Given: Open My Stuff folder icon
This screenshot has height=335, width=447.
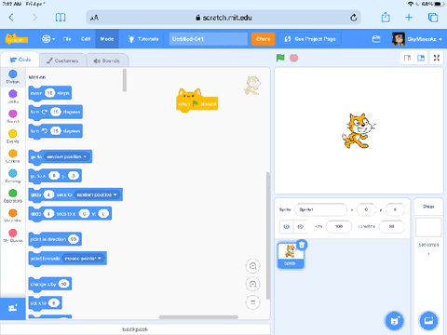Looking at the screenshot, I should [376, 39].
